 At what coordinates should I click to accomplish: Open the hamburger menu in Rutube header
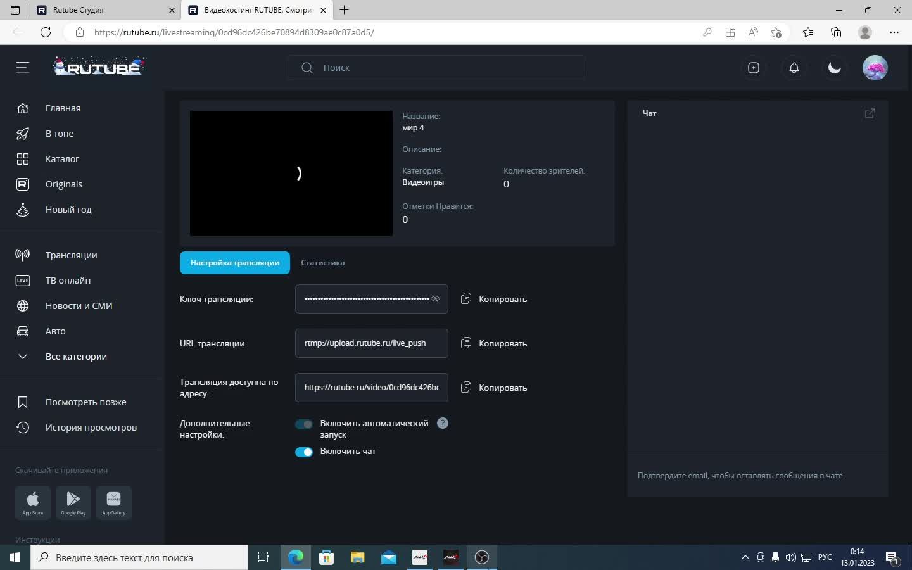(x=23, y=68)
